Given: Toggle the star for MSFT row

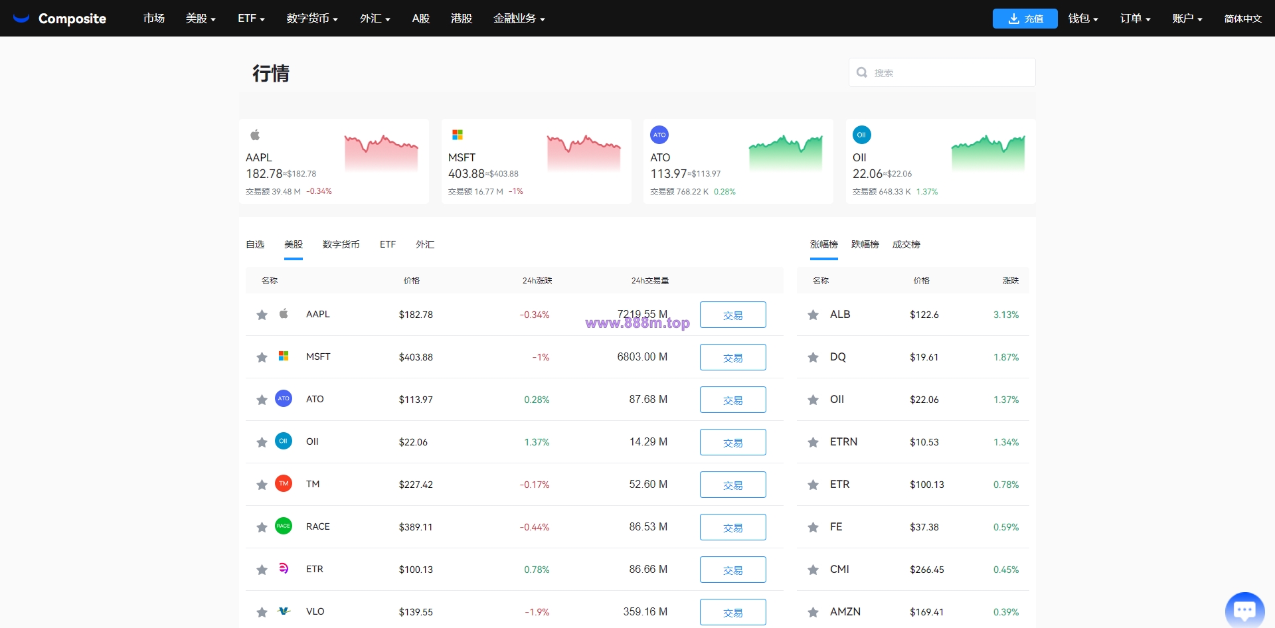Looking at the screenshot, I should click(262, 357).
